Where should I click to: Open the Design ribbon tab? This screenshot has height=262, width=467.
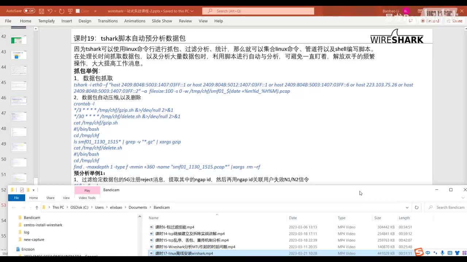85,21
